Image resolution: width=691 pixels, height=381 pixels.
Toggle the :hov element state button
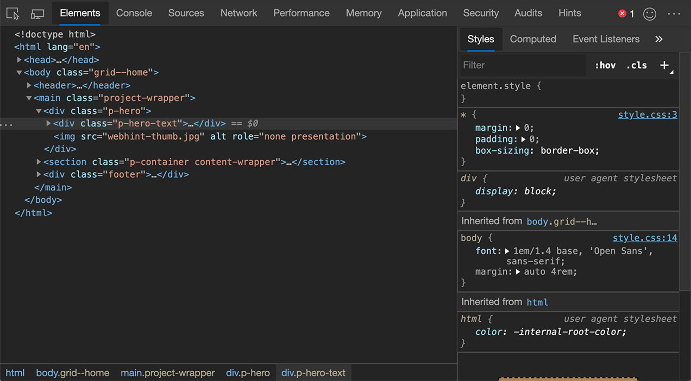click(x=605, y=65)
